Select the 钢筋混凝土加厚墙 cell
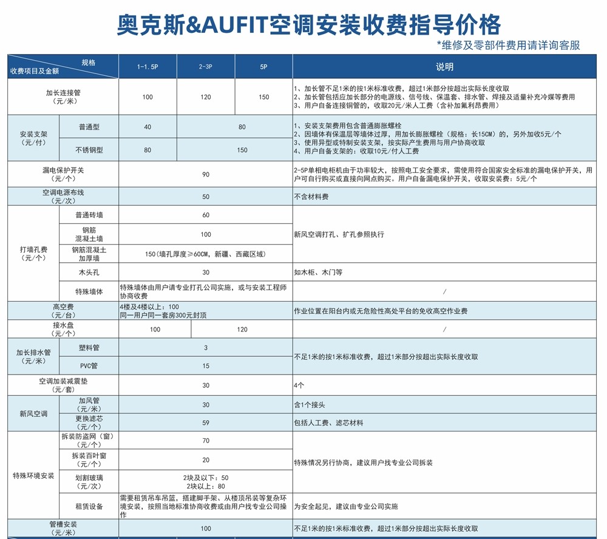This screenshot has height=539, width=607. [89, 254]
